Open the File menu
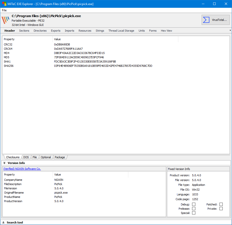This screenshot has height=225, width=232. (x=4, y=10)
